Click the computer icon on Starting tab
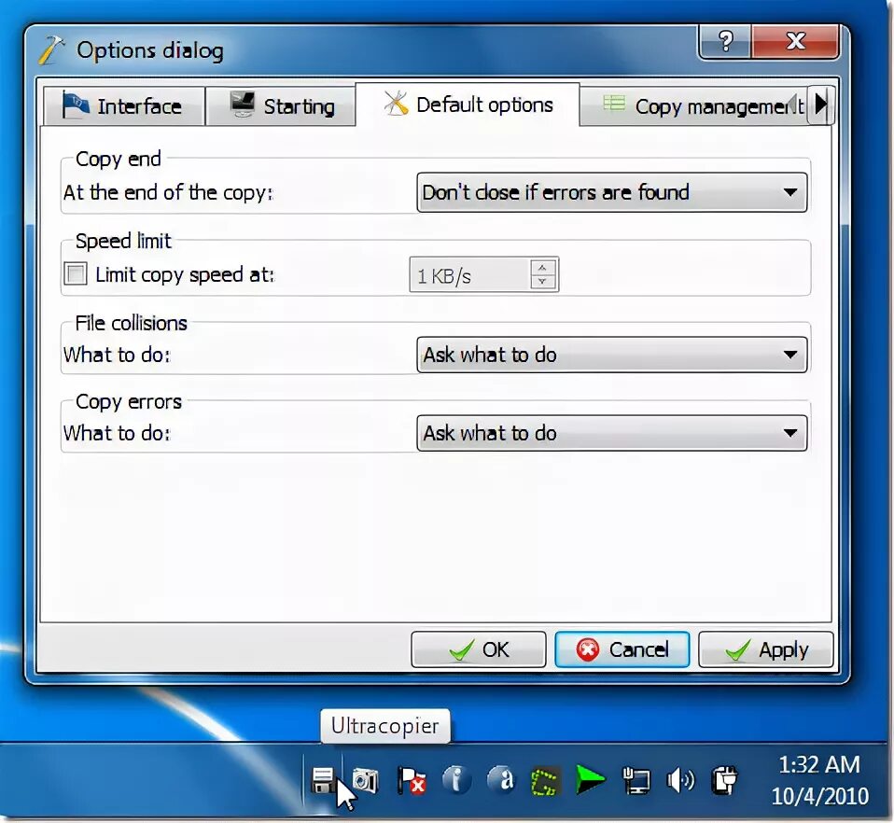 (243, 105)
